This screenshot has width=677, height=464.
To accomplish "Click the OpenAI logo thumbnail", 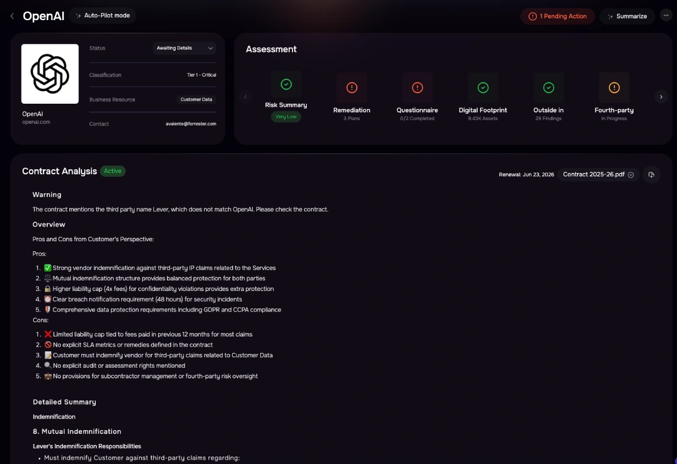I will click(50, 74).
